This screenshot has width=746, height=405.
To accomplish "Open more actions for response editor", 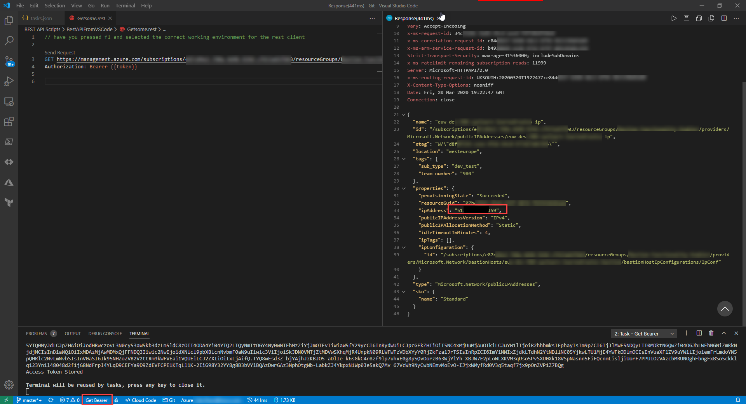I will 736,18.
